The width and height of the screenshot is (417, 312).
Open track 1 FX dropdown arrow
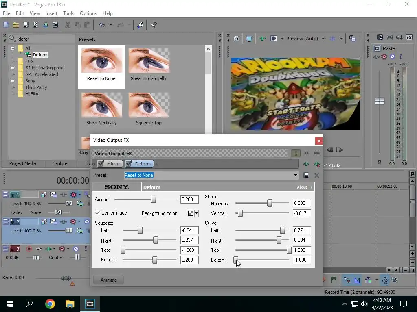point(79,195)
